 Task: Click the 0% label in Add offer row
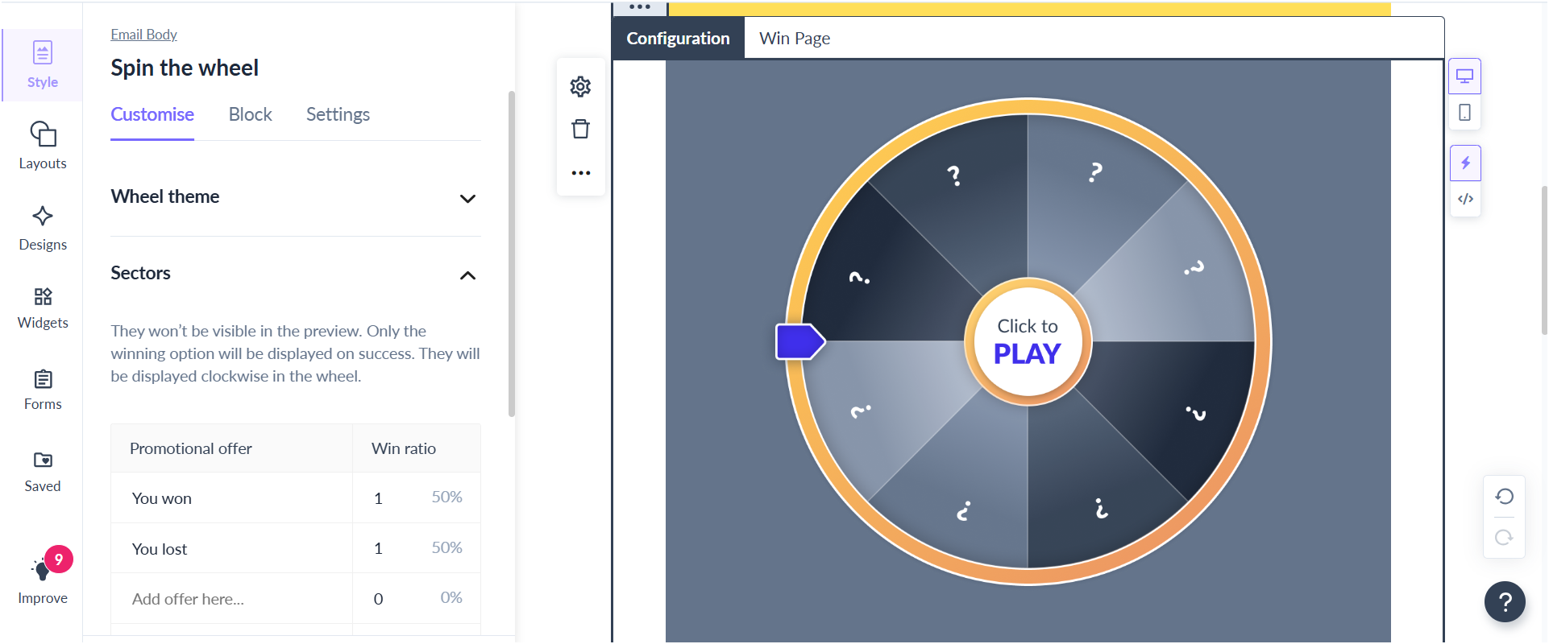coord(451,597)
